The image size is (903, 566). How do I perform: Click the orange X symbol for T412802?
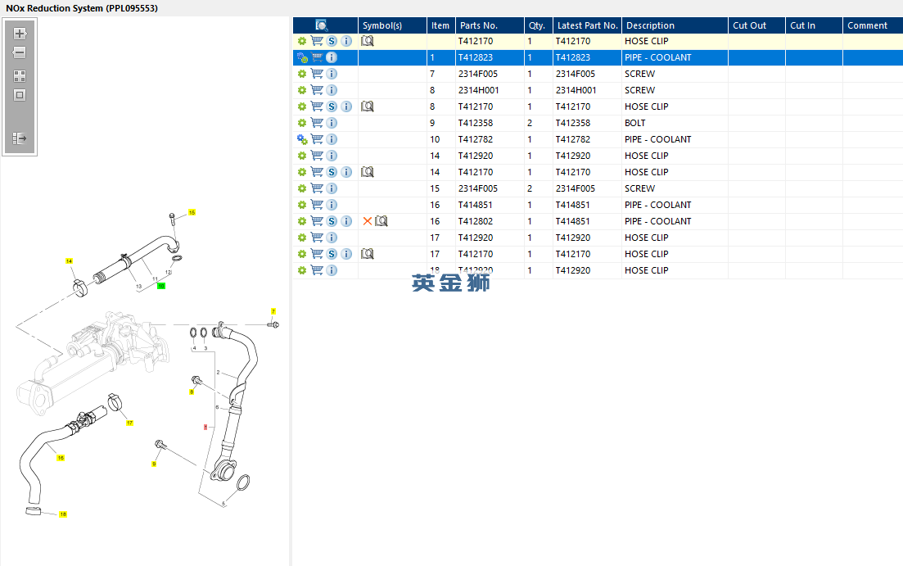coord(368,221)
